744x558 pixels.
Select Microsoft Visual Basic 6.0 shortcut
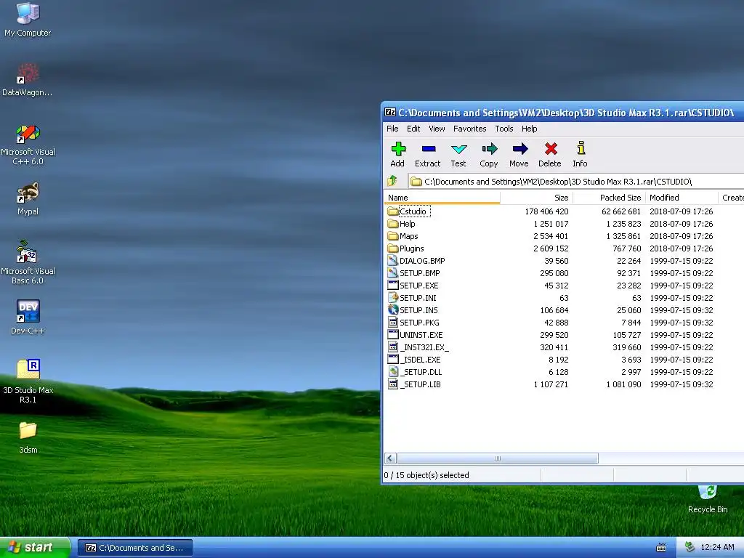click(28, 262)
